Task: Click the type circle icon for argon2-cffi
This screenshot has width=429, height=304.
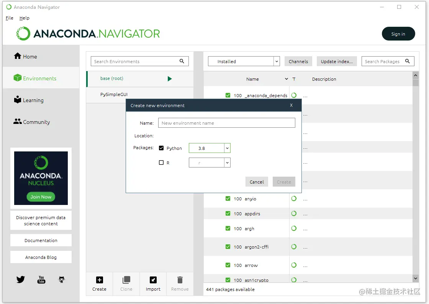Action: (294, 247)
